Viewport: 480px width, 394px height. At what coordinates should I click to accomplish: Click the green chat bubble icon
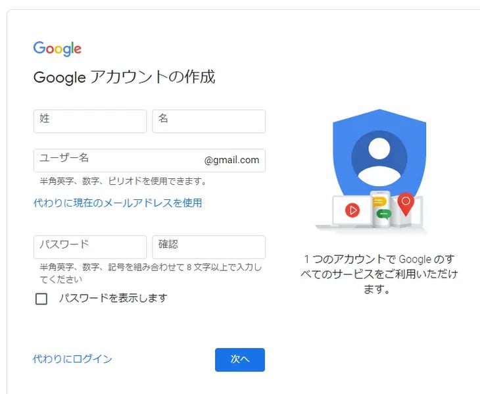click(x=384, y=214)
